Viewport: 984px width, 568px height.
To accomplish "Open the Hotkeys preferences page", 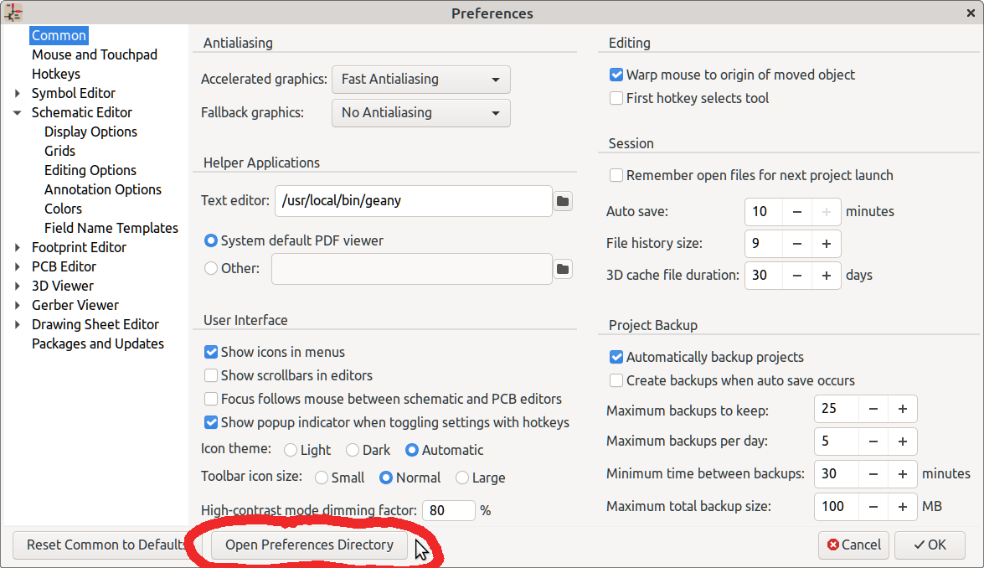I will point(56,75).
